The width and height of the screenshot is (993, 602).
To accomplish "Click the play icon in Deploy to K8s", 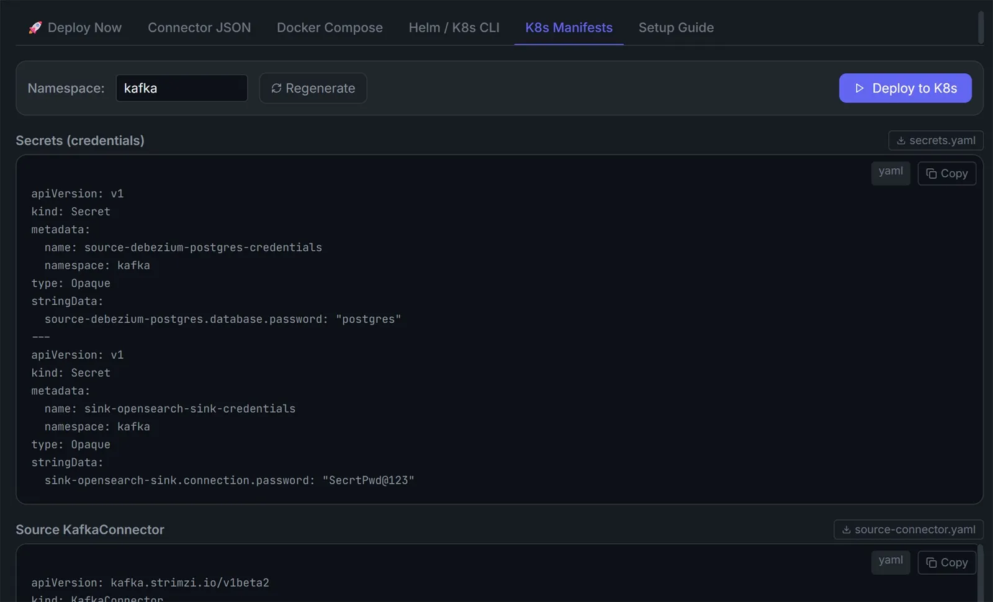I will tap(859, 88).
